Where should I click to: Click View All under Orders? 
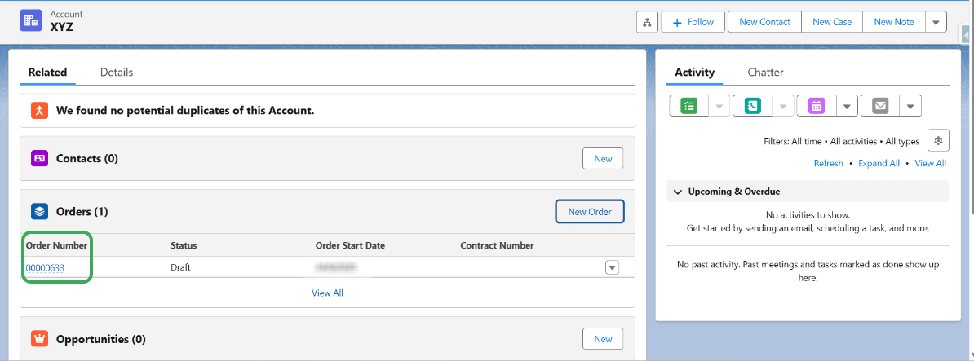pos(327,293)
